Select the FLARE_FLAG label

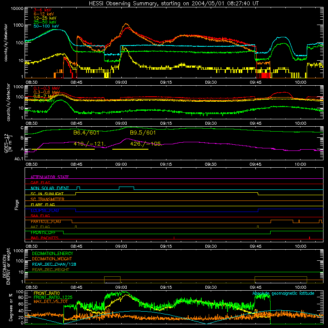(43, 205)
